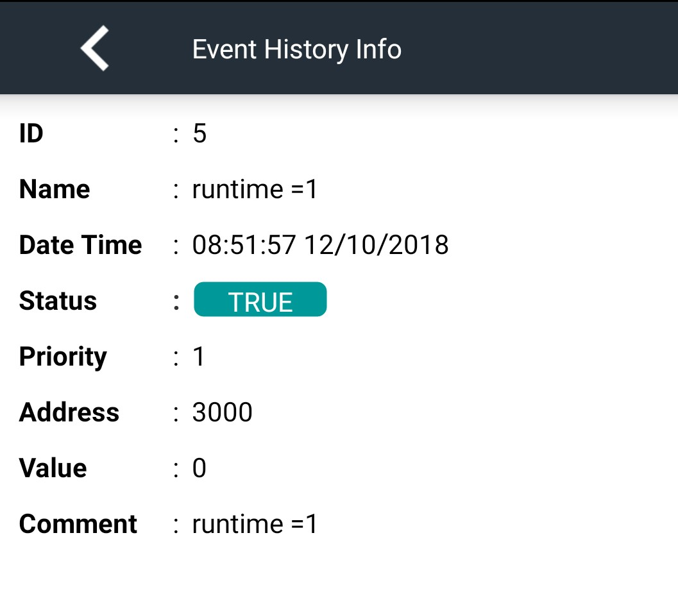Tap the Date Time label

(x=80, y=245)
